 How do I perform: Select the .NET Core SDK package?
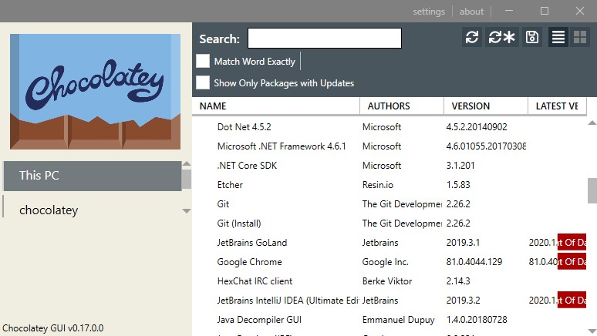point(390,166)
